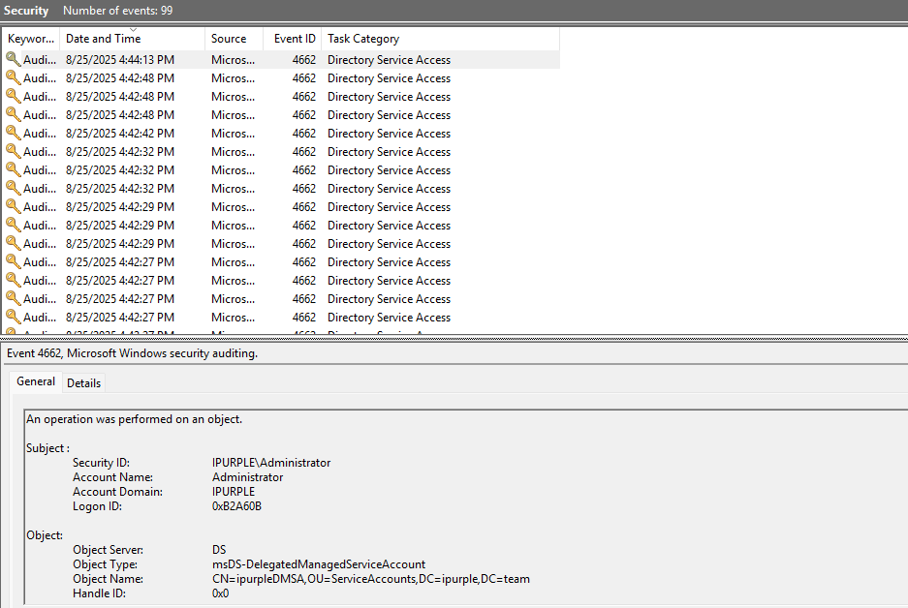
Task: Click the msDS-DelegatedManagedServiceAccount Object Type text
Action: pos(318,564)
